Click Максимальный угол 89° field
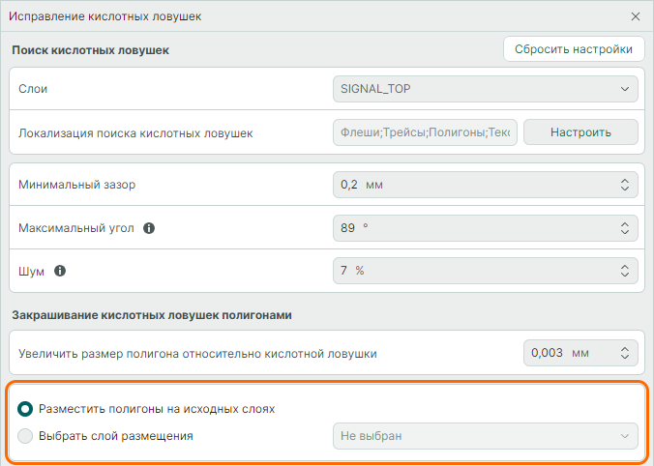This screenshot has width=654, height=466. click(x=474, y=228)
